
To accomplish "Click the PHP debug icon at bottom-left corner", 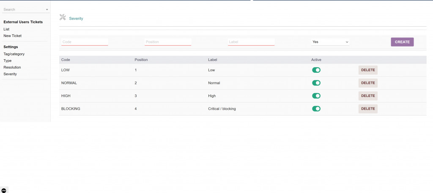I will click(4, 190).
